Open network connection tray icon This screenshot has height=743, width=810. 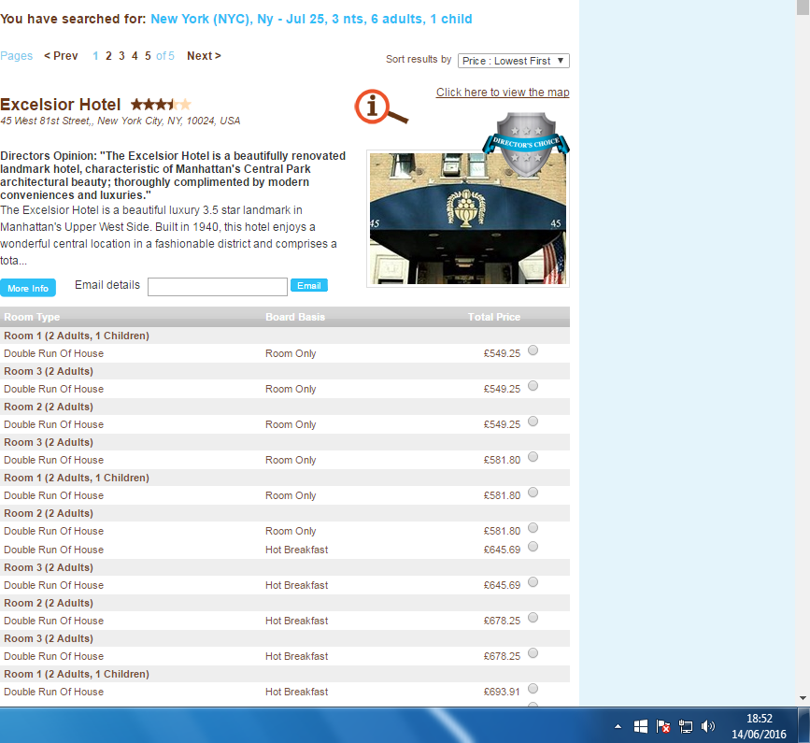[x=686, y=726]
